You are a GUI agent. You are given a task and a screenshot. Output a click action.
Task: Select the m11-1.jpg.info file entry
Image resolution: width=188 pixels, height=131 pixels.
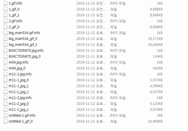pos(20,74)
